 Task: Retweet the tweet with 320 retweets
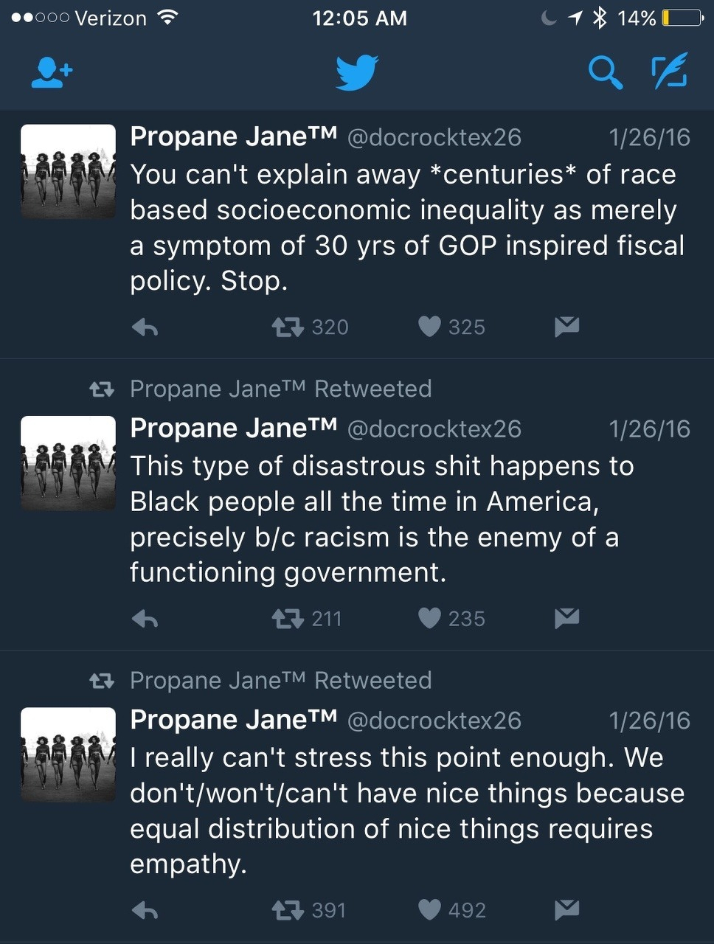[288, 327]
